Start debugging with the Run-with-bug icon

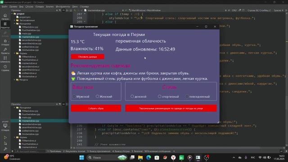click(x=5, y=144)
